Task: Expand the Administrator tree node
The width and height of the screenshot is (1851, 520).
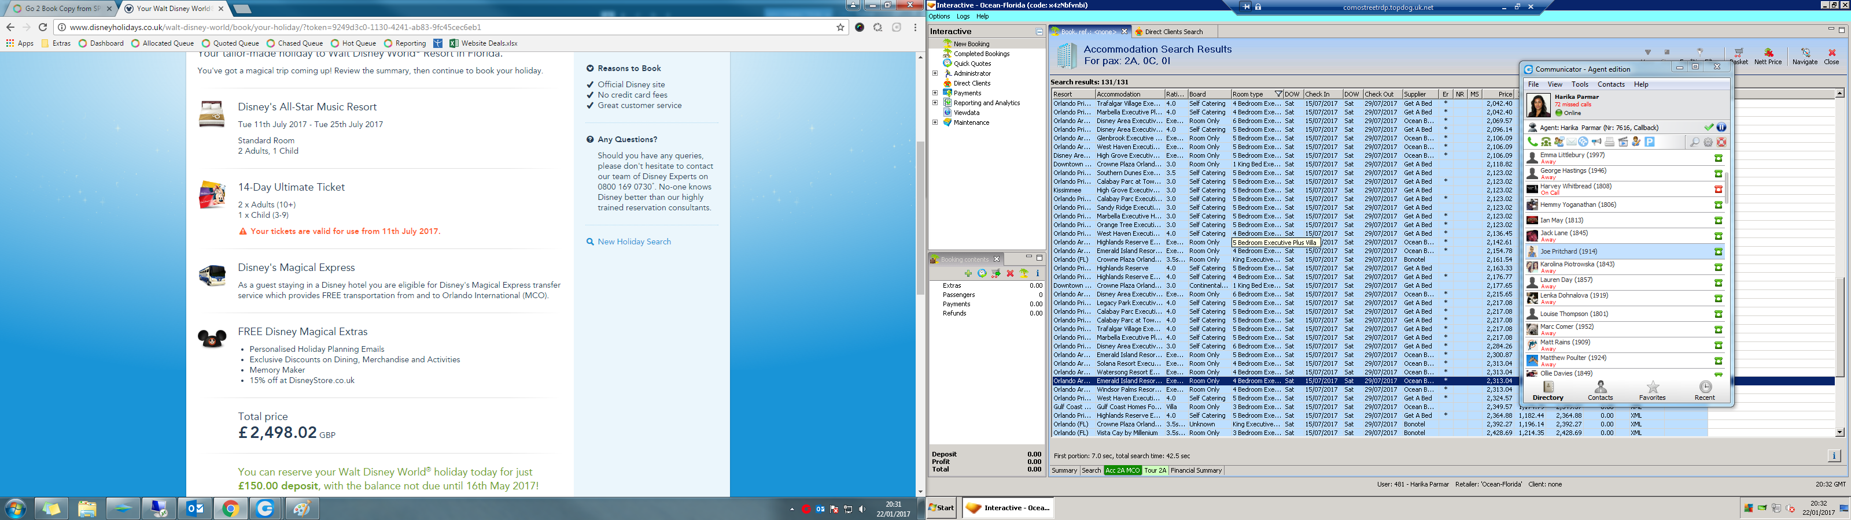Action: click(x=935, y=73)
